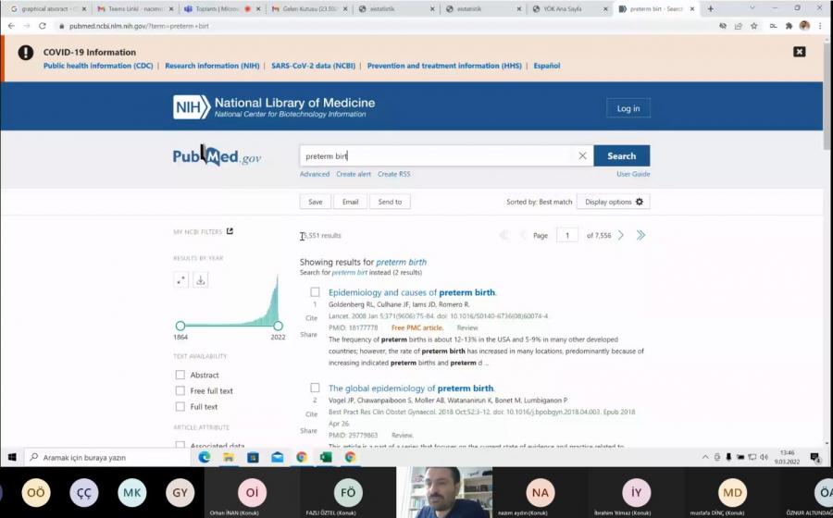Dismiss the COVID-19 information banner

point(800,52)
